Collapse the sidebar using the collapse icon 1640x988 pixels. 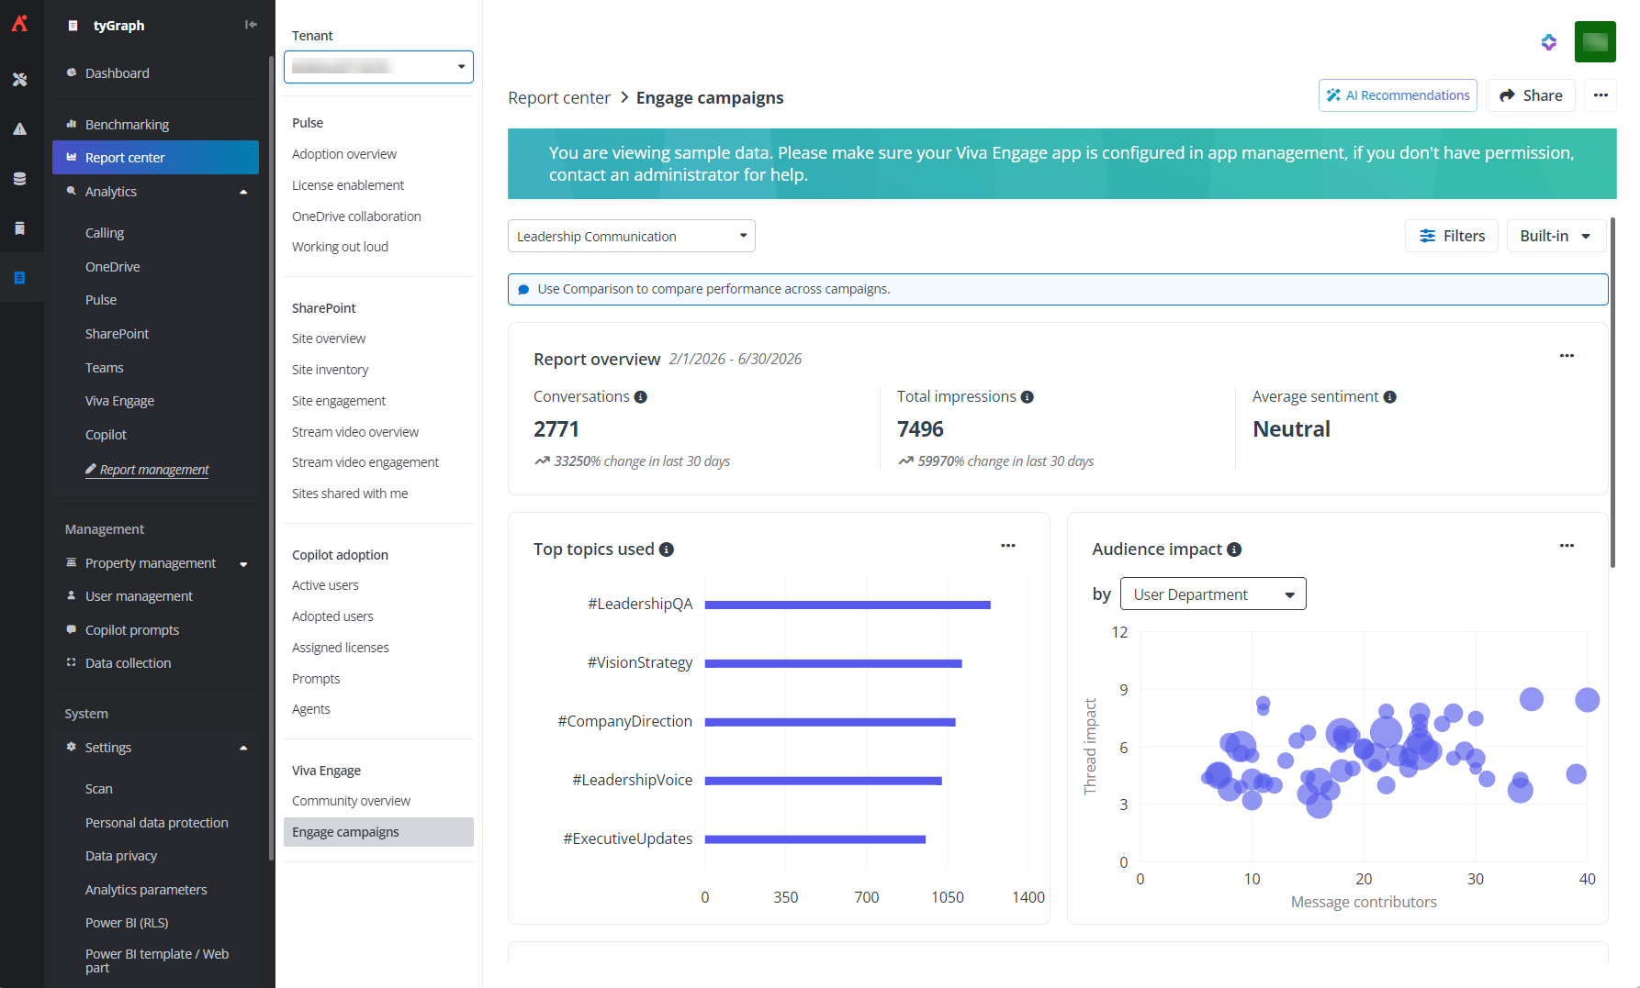[251, 25]
